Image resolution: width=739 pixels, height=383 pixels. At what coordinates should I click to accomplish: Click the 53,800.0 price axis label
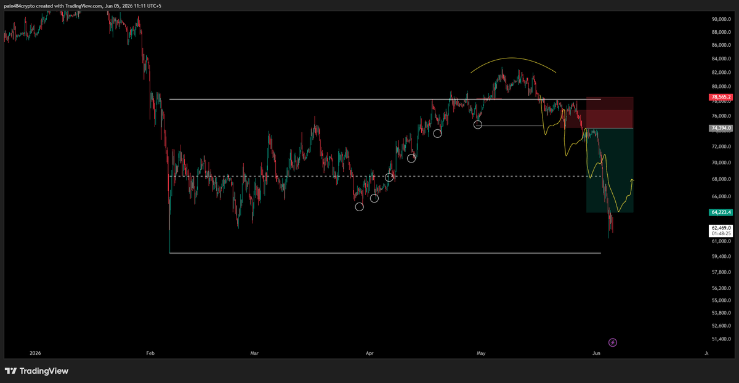click(722, 313)
